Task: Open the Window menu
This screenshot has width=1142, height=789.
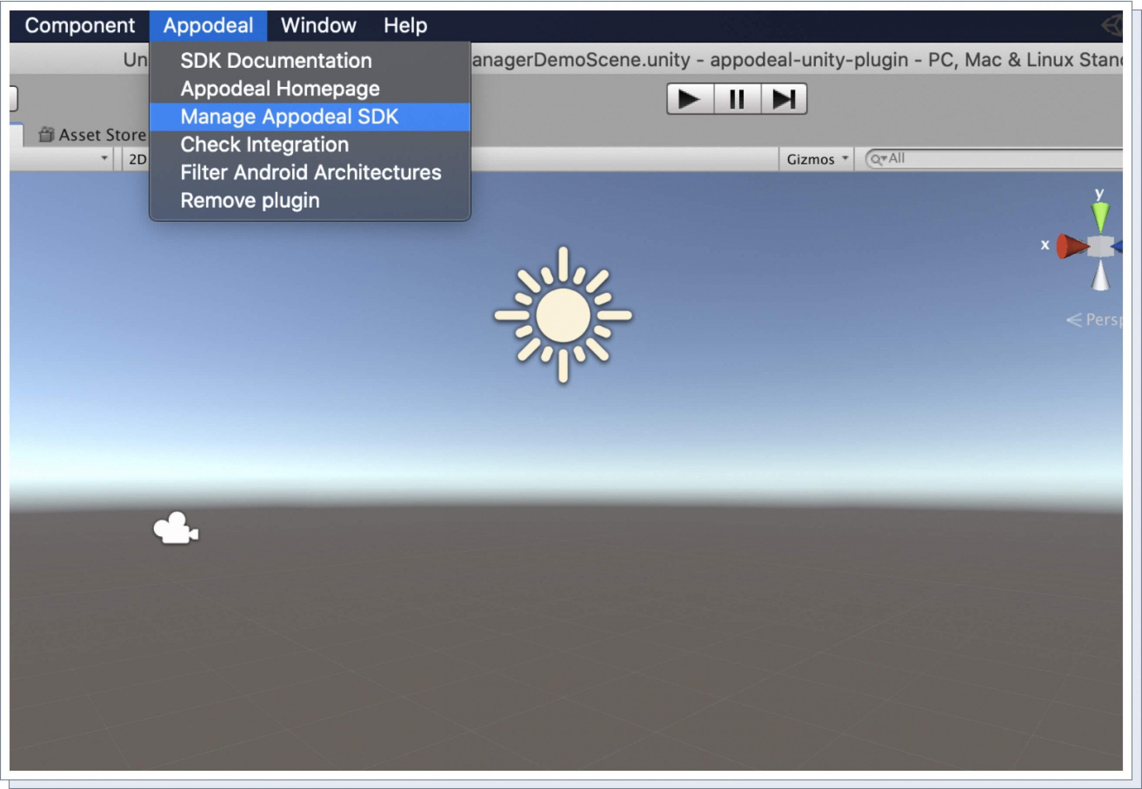Action: click(x=319, y=26)
